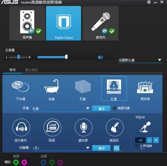
Task: Open the 均衡器 equalizer preset dropdown
Action: click(61, 148)
